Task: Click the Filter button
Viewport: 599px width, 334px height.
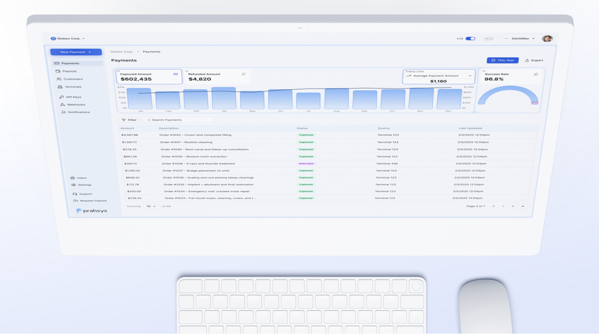Action: [129, 120]
